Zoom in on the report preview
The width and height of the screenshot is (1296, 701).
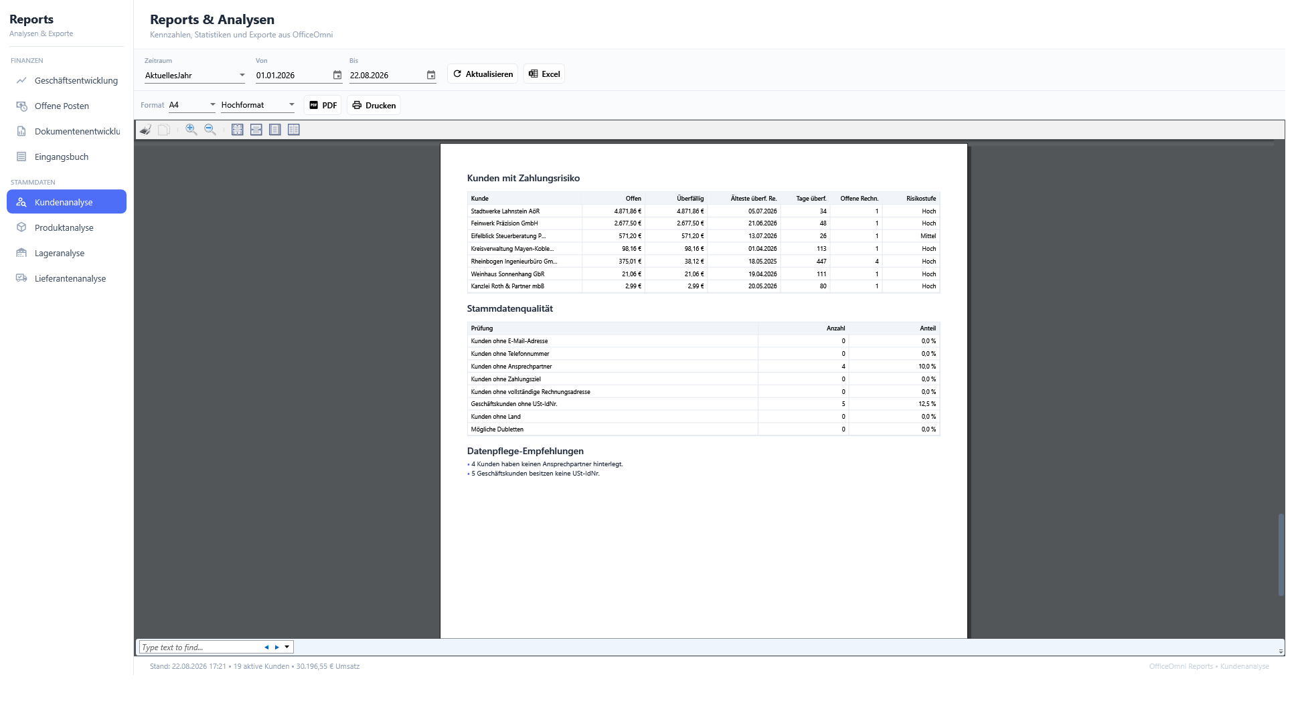191,130
